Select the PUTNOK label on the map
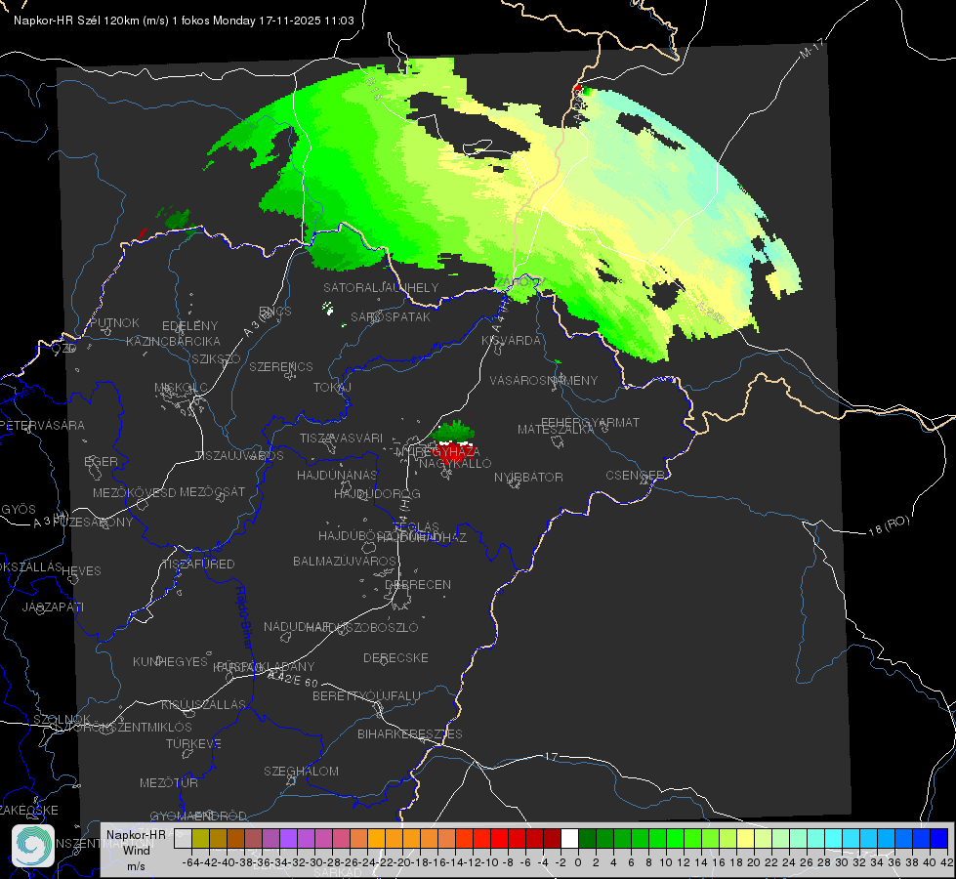This screenshot has height=879, width=956. (x=114, y=322)
